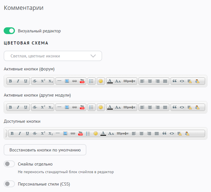
Task: Enable the Смайлы отдельно toggle
Action: coord(9,164)
